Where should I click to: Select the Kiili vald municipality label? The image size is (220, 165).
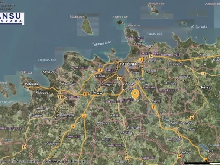click(127, 100)
